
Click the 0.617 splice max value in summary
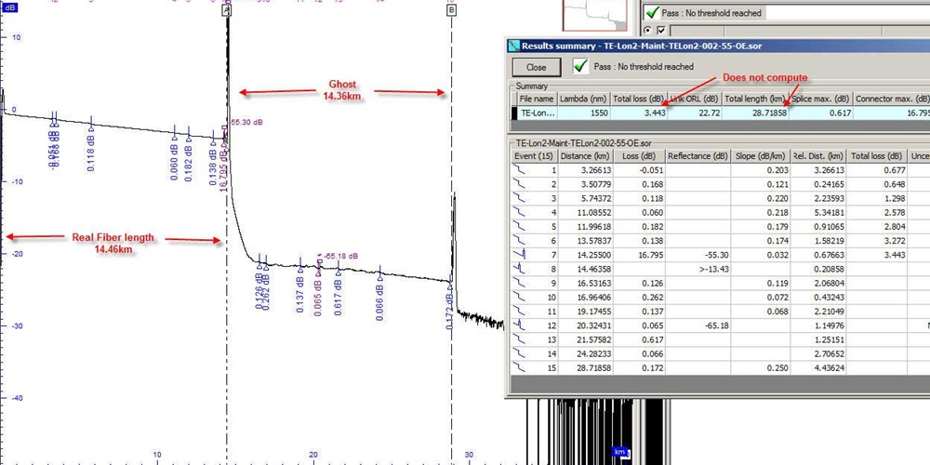(x=821, y=113)
